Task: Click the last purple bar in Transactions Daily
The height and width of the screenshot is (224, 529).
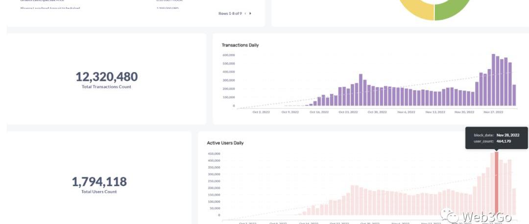Action: (514, 95)
